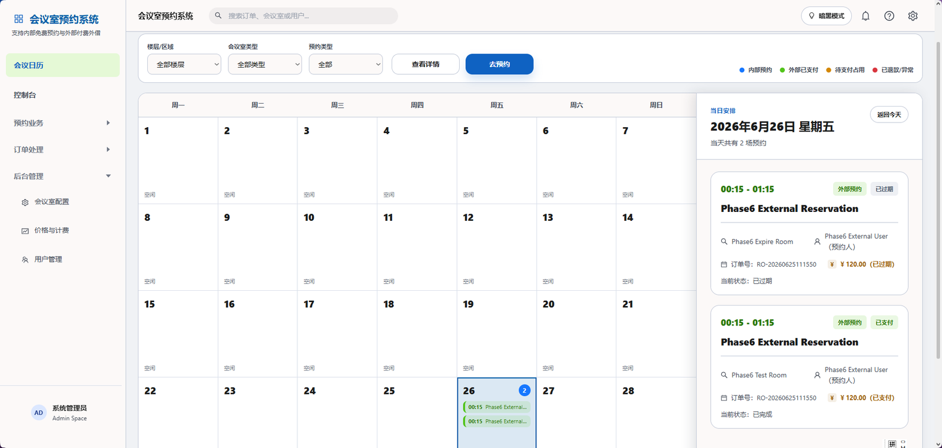Open the 楼层/区域 dropdown showing 全部楼层
Screen dimensions: 942x448
tap(184, 64)
